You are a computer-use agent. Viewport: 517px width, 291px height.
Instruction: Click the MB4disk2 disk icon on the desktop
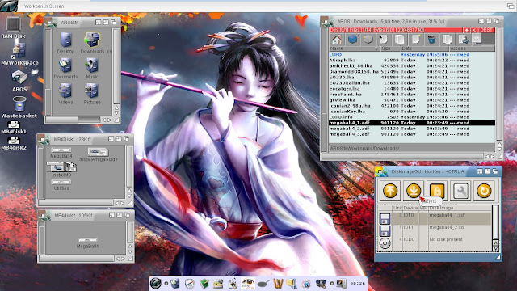coord(14,144)
